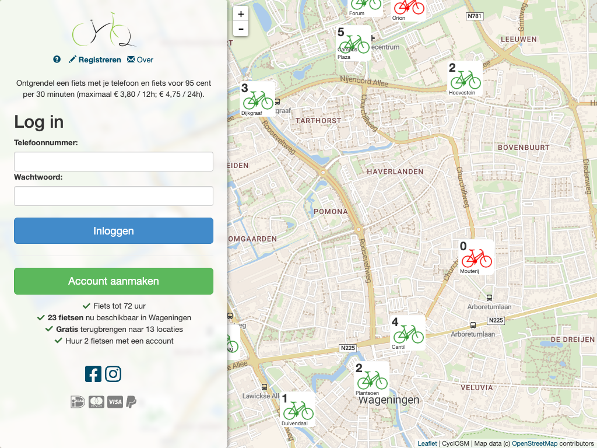Open the Registreren link

coord(95,60)
